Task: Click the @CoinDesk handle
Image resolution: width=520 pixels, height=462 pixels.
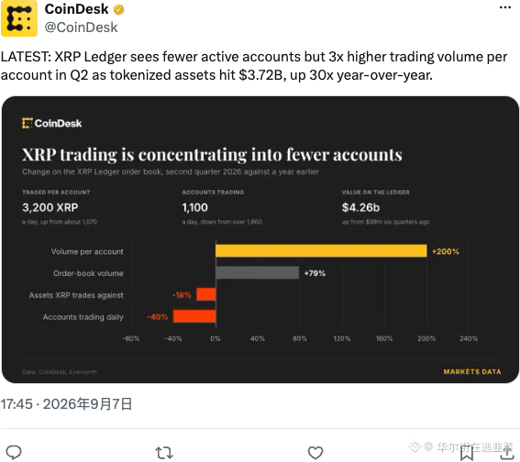Action: point(81,27)
